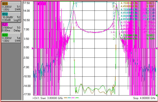
Task: Select the S11 Tr1 SWR trace button
Action: [11, 7]
